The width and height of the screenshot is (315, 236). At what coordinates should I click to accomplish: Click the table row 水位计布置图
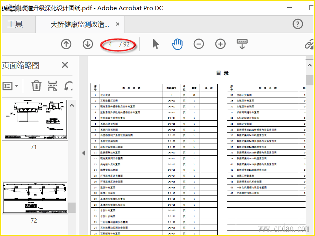coord(154,210)
